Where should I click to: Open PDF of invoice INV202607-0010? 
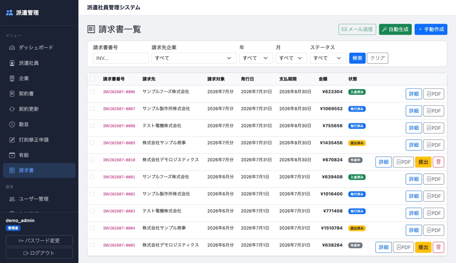403,162
